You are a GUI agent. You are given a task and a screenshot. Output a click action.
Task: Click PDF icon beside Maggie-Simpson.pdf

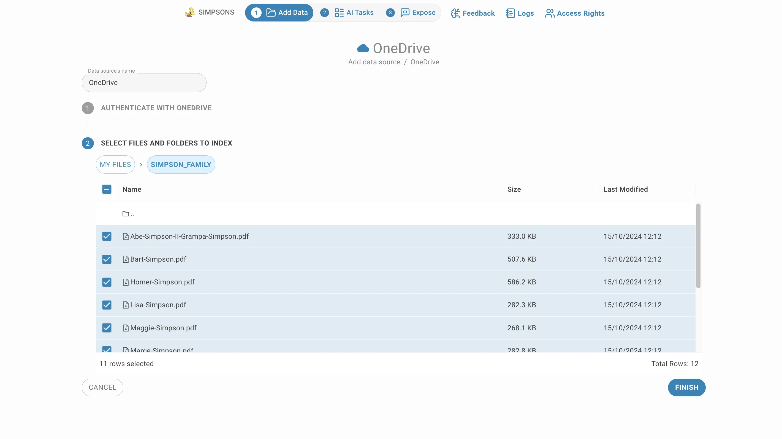coord(126,328)
